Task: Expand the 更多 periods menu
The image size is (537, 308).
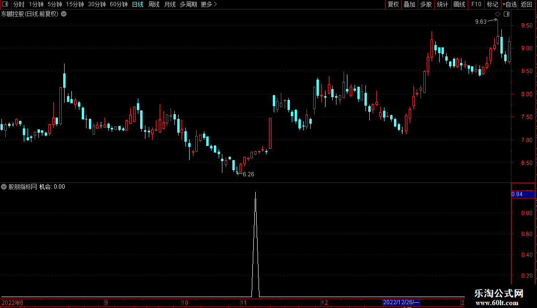Action: [209, 4]
